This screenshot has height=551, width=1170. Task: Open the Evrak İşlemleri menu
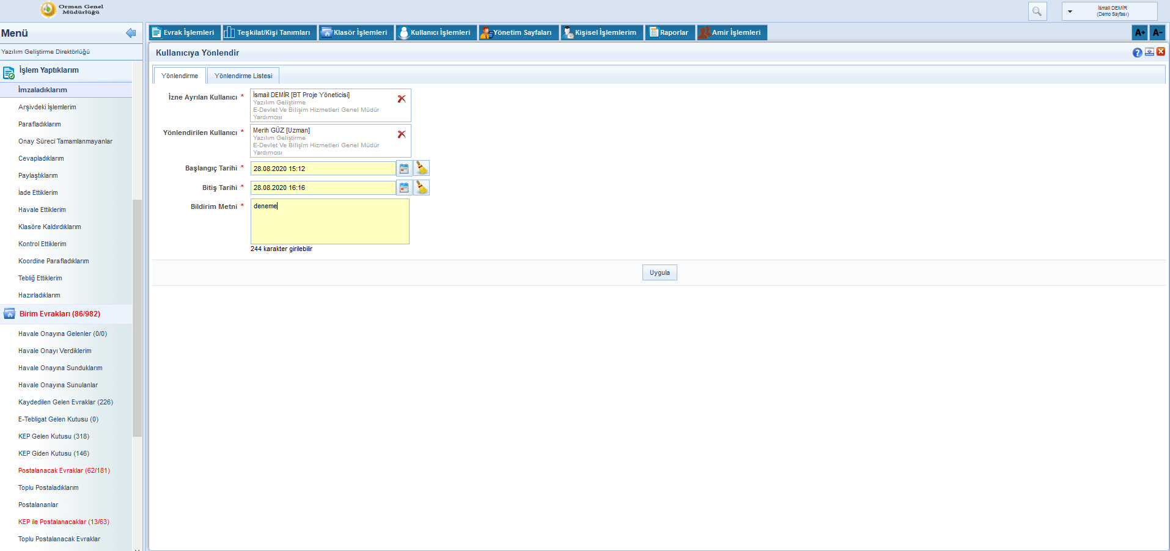pyautogui.click(x=183, y=33)
